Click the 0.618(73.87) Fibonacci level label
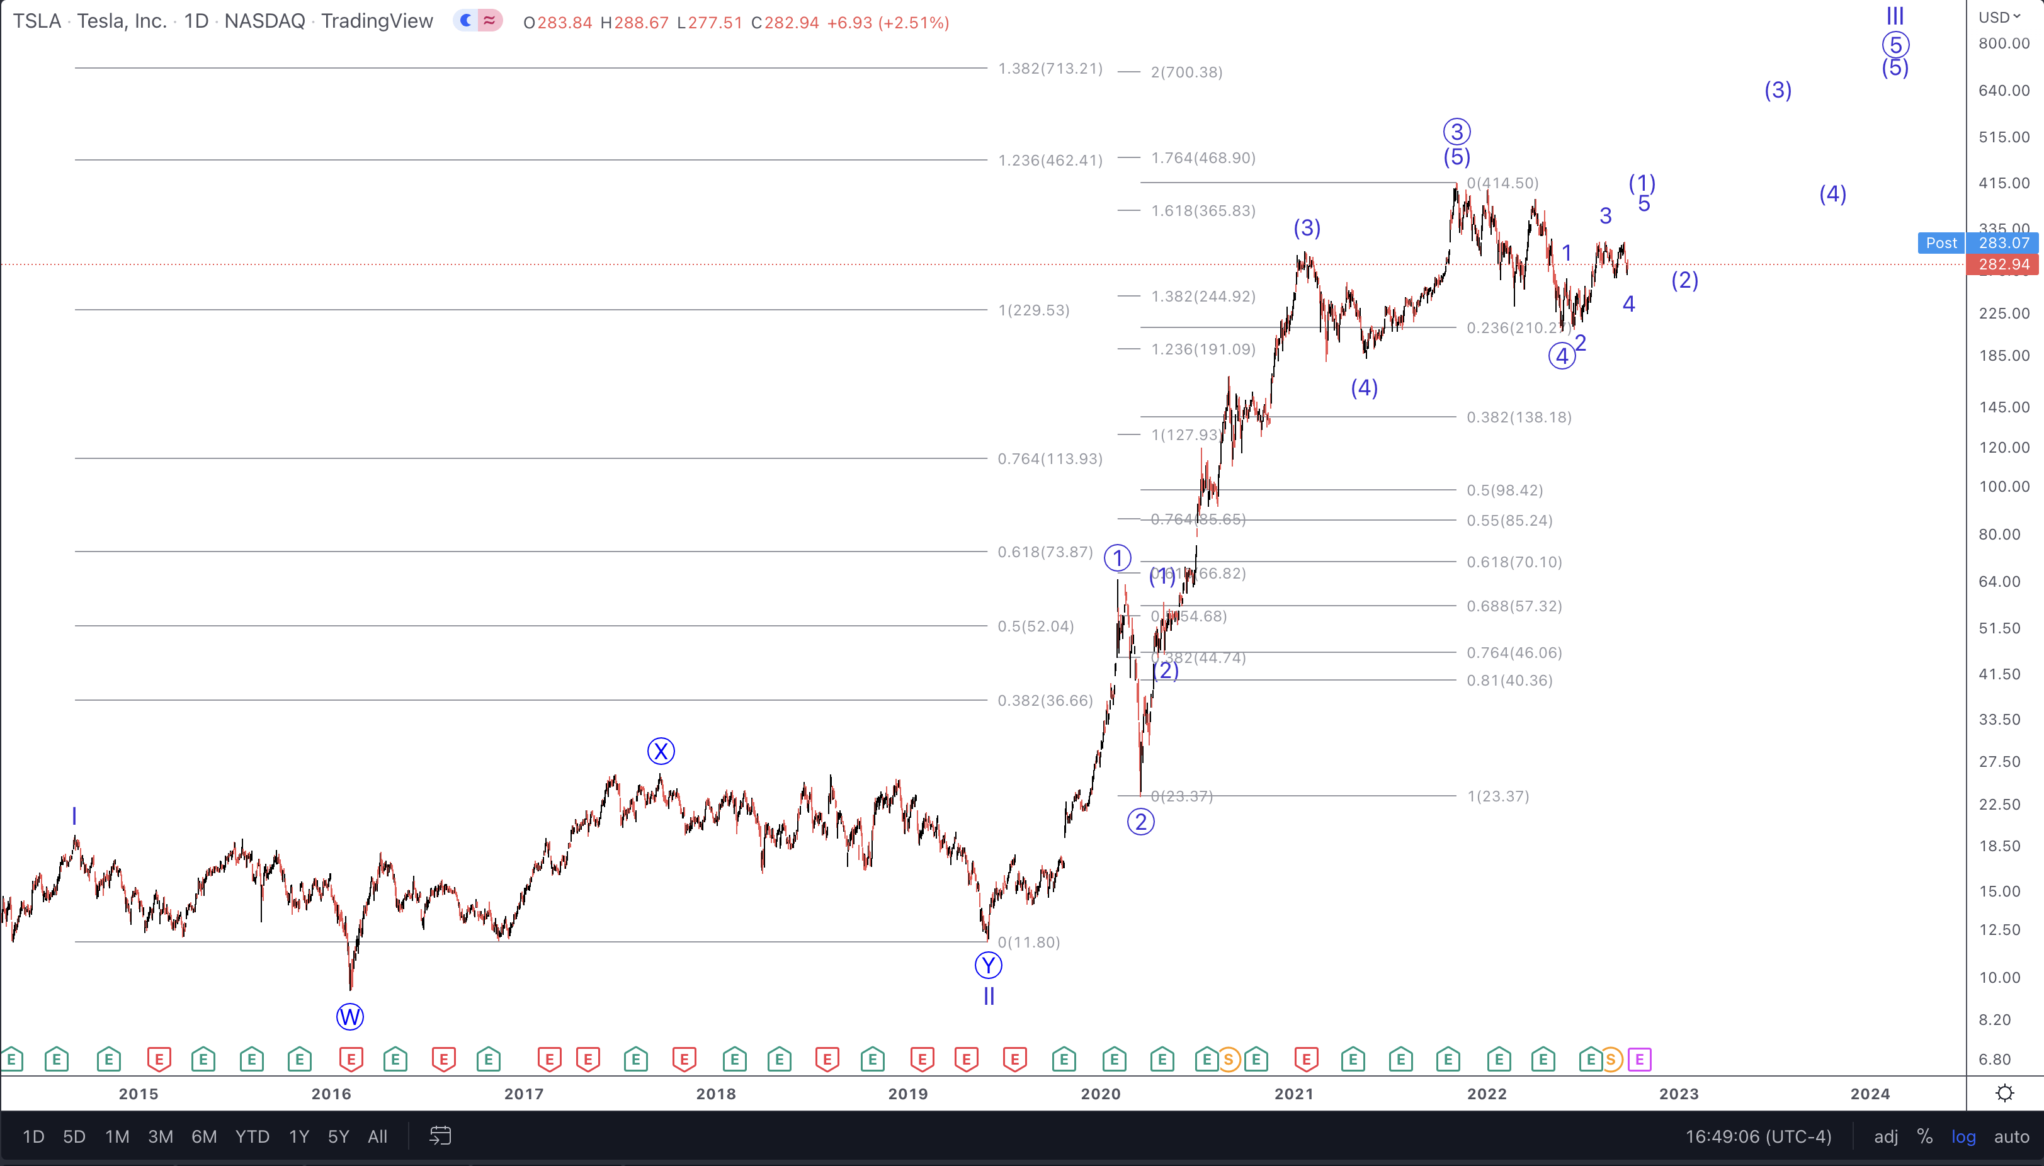The height and width of the screenshot is (1166, 2044). (1045, 552)
